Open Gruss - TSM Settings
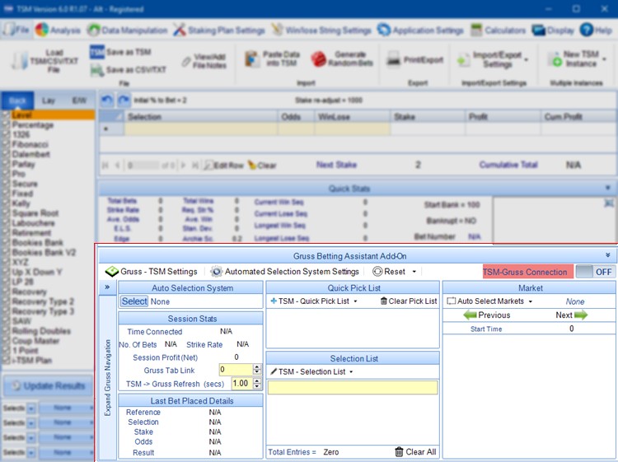The image size is (618, 462). click(152, 272)
